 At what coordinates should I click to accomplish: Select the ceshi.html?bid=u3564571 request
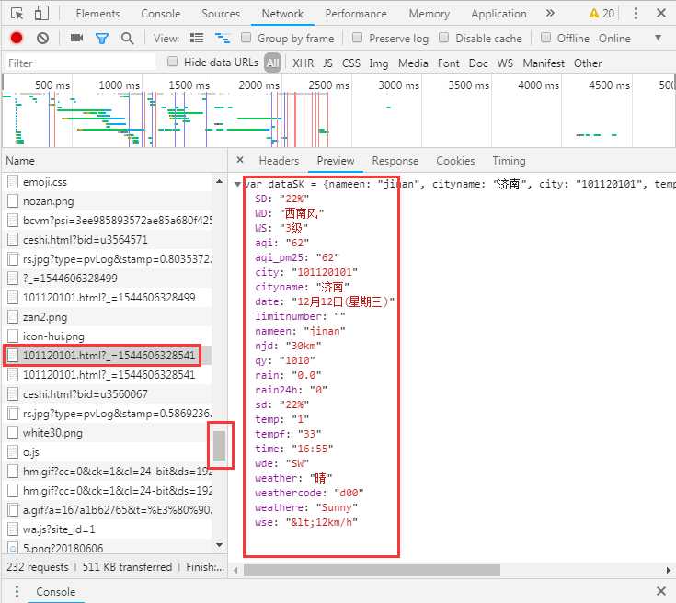pyautogui.click(x=107, y=240)
